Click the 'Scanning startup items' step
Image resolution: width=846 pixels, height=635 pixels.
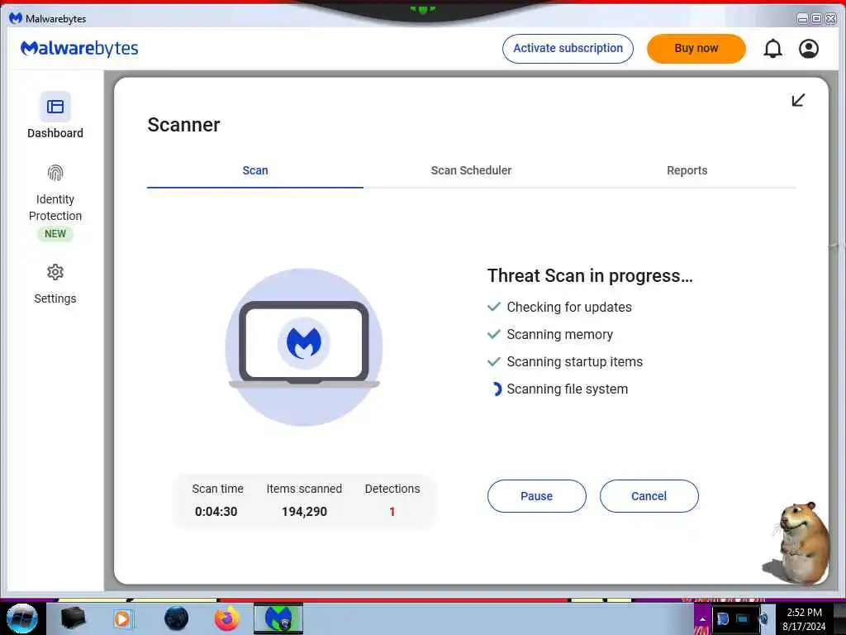tap(565, 362)
